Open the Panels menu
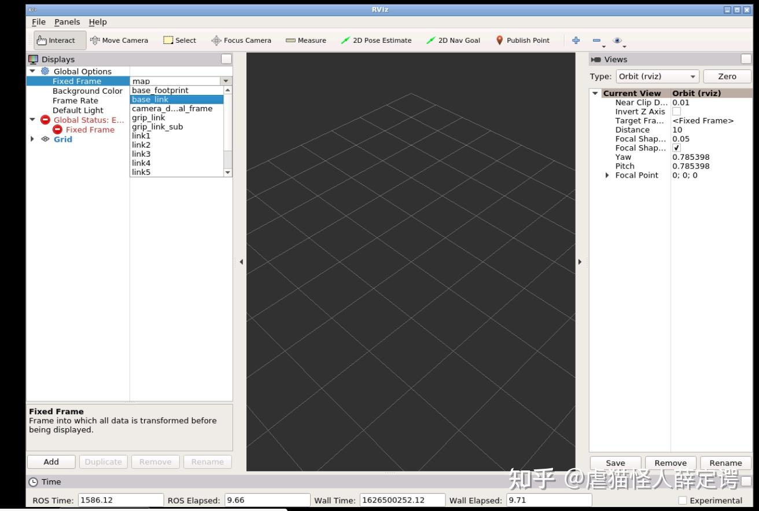759x511 pixels. click(x=67, y=22)
